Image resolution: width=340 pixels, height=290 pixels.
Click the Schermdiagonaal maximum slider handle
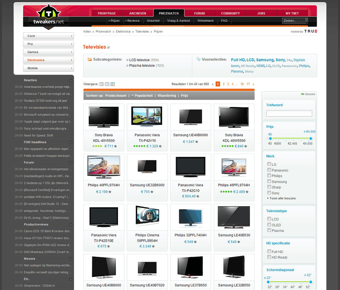311,282
